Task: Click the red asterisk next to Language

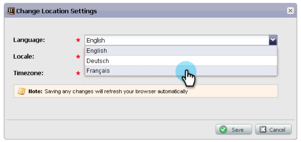Action: pyautogui.click(x=78, y=41)
